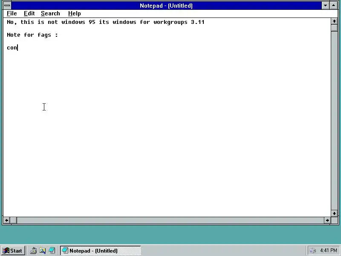Click the 4:41 PM taskbar clock
The height and width of the screenshot is (256, 341).
(x=328, y=250)
